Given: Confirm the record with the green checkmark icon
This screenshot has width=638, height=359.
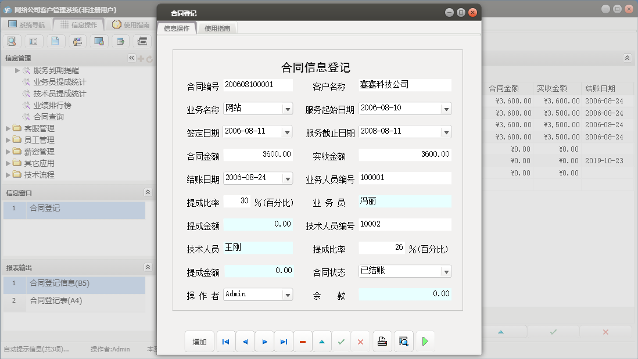Looking at the screenshot, I should point(341,342).
